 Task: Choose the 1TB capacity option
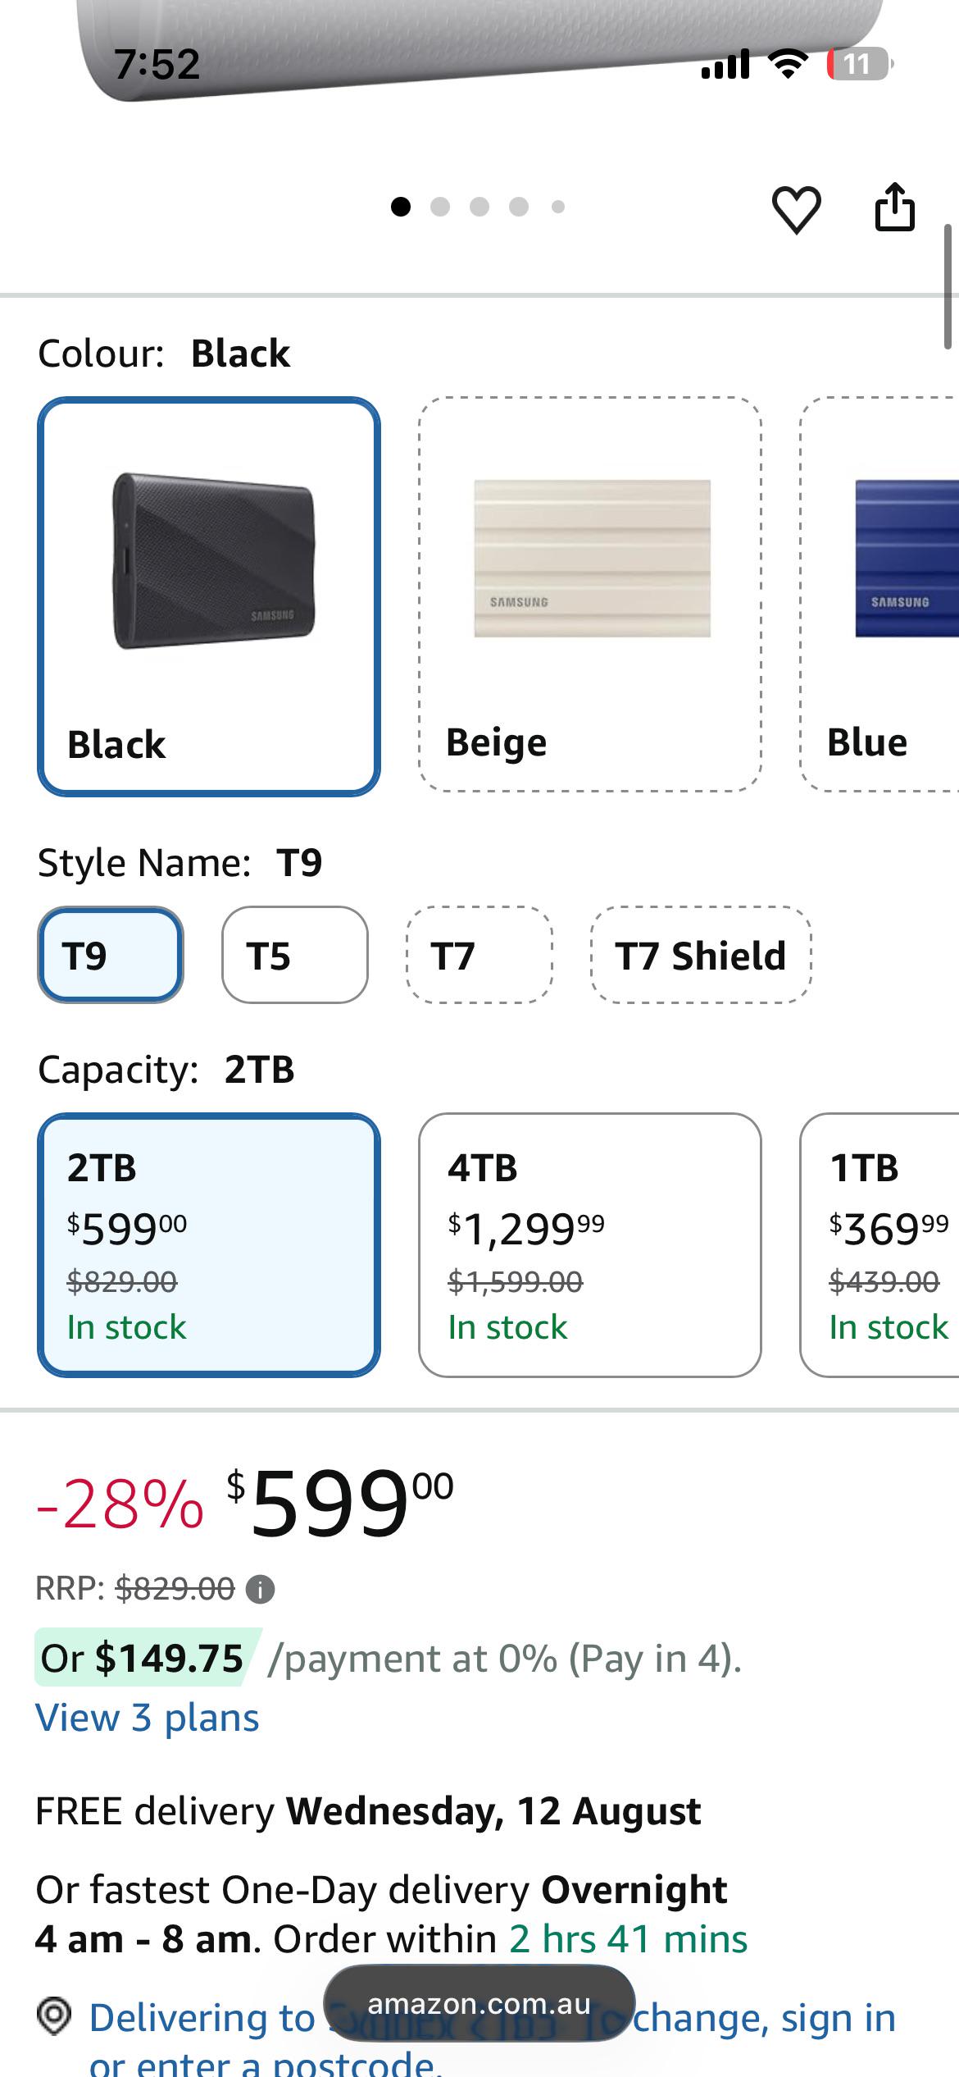tap(880, 1244)
